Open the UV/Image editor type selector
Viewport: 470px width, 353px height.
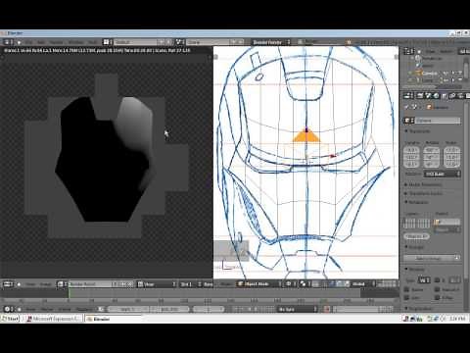pos(8,284)
